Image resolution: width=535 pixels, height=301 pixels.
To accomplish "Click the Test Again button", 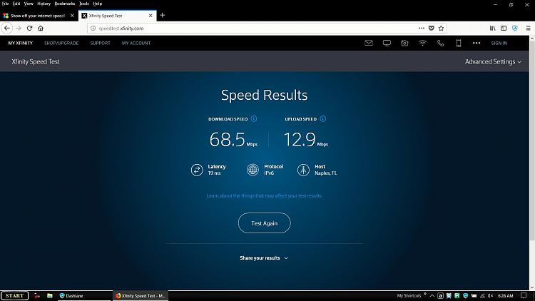I will (x=265, y=223).
